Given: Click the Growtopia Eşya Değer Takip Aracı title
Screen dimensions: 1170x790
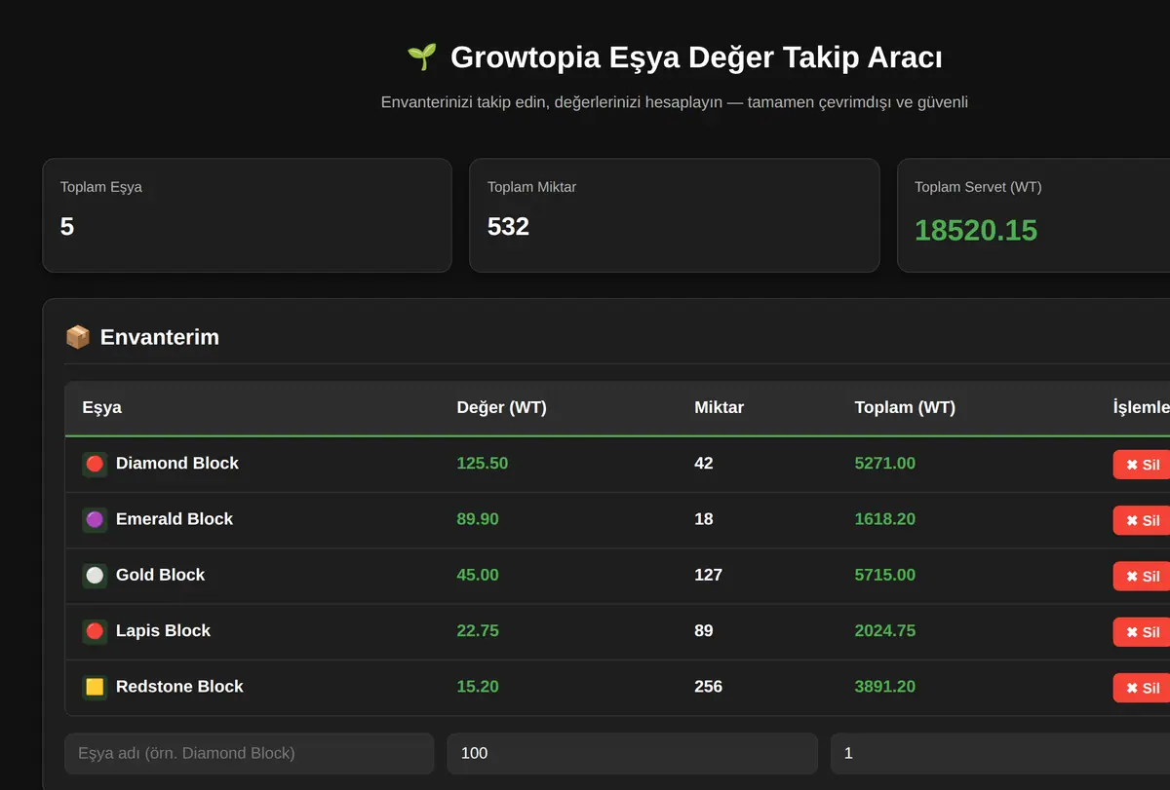Looking at the screenshot, I should tap(696, 57).
